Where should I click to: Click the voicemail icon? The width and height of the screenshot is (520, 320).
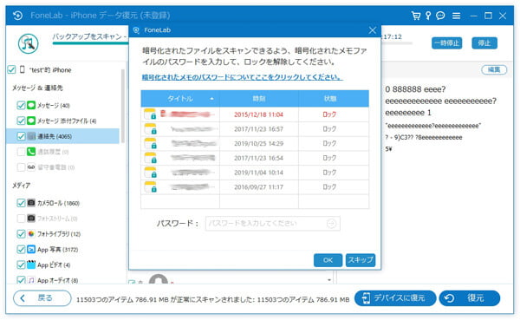coord(31,167)
